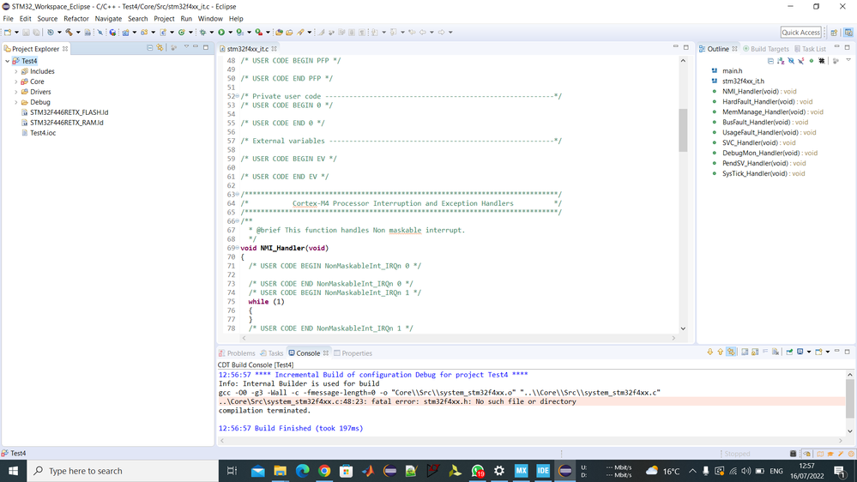Open WhatsApp icon in taskbar

click(x=478, y=471)
